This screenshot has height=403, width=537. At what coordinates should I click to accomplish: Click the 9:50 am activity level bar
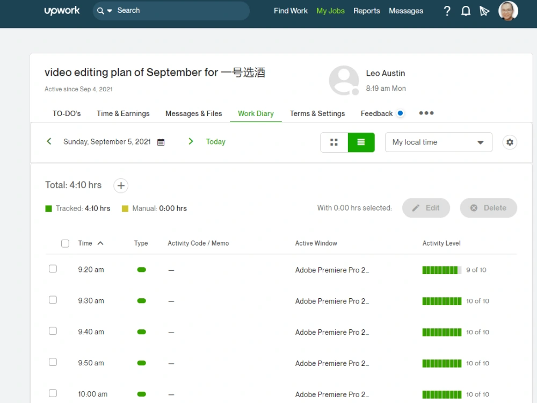(442, 364)
